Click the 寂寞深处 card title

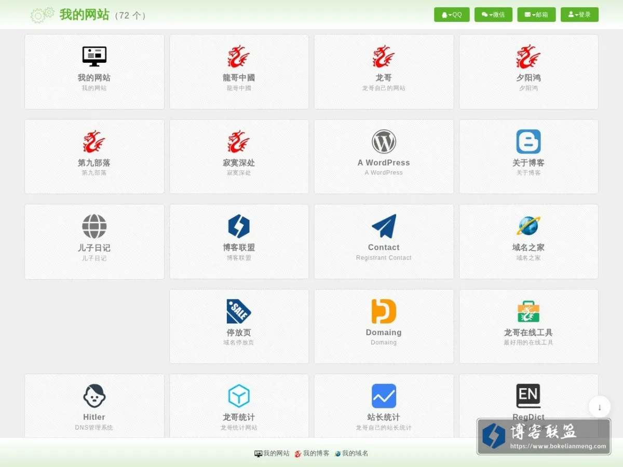(239, 163)
